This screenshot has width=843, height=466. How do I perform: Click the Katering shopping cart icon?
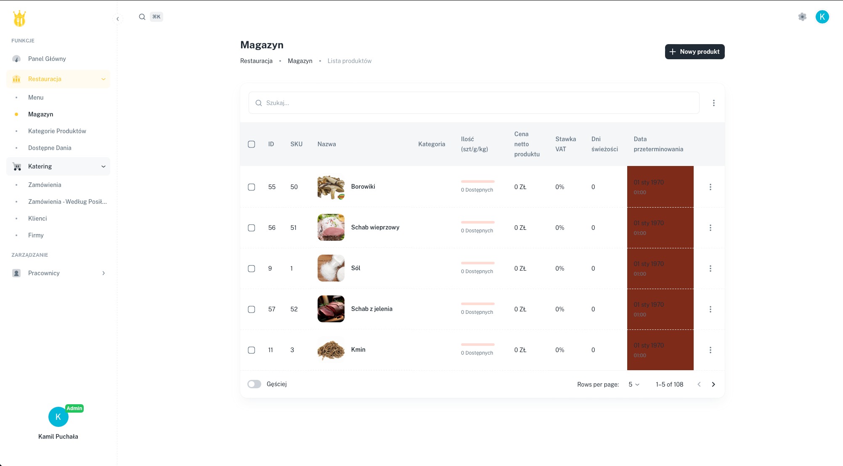16,166
